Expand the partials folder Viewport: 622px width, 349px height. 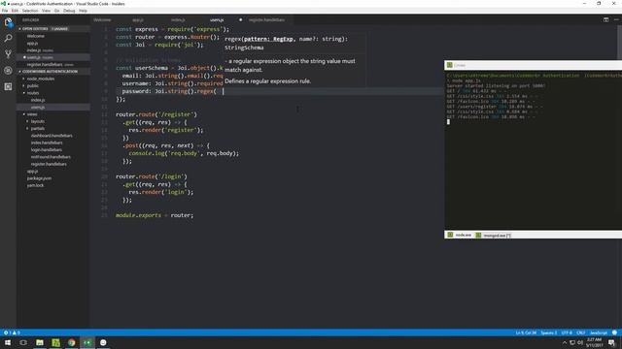click(37, 129)
